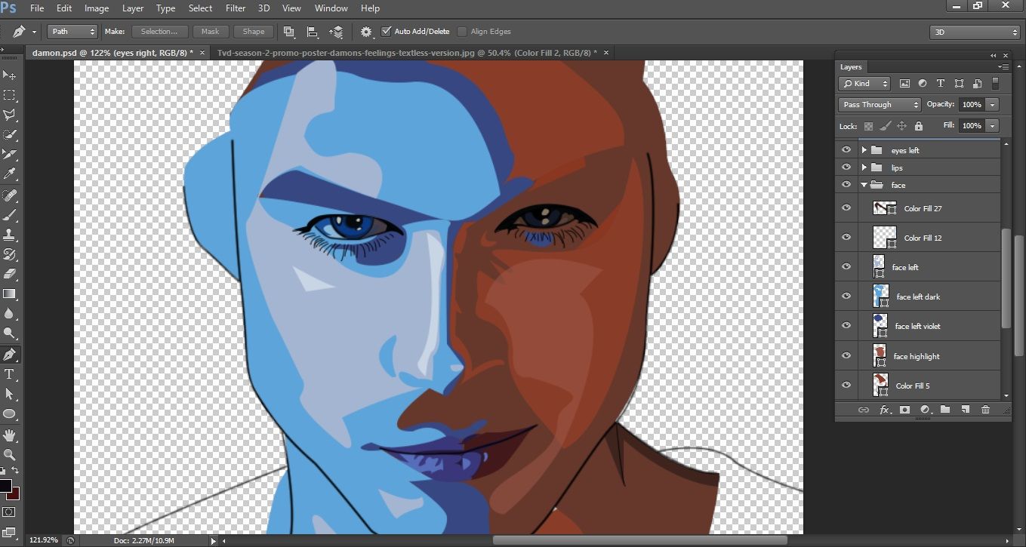Add layer style fx icon
The image size is (1026, 547).
tap(885, 410)
